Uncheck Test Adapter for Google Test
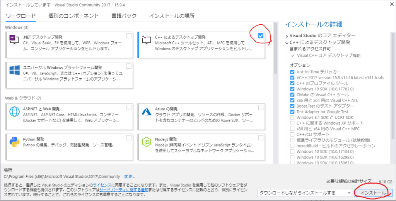The width and height of the screenshot is (396, 201). 292,111
